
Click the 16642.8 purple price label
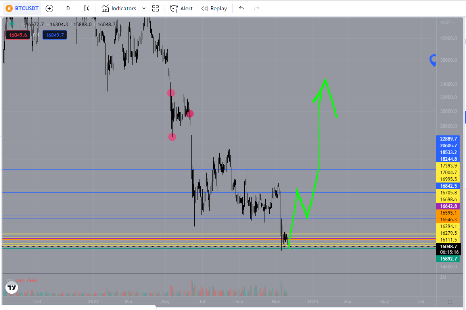pyautogui.click(x=448, y=206)
